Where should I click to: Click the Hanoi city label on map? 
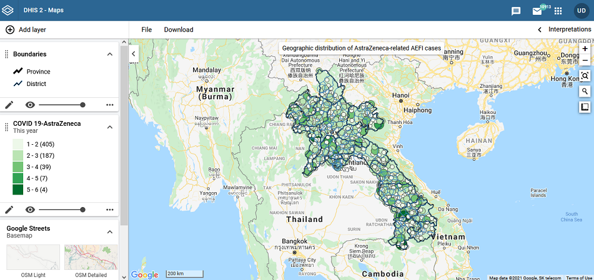click(400, 94)
